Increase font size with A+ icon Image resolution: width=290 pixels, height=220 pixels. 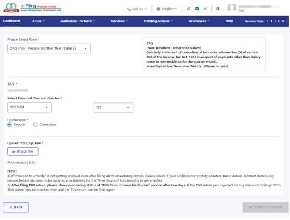[205, 9]
